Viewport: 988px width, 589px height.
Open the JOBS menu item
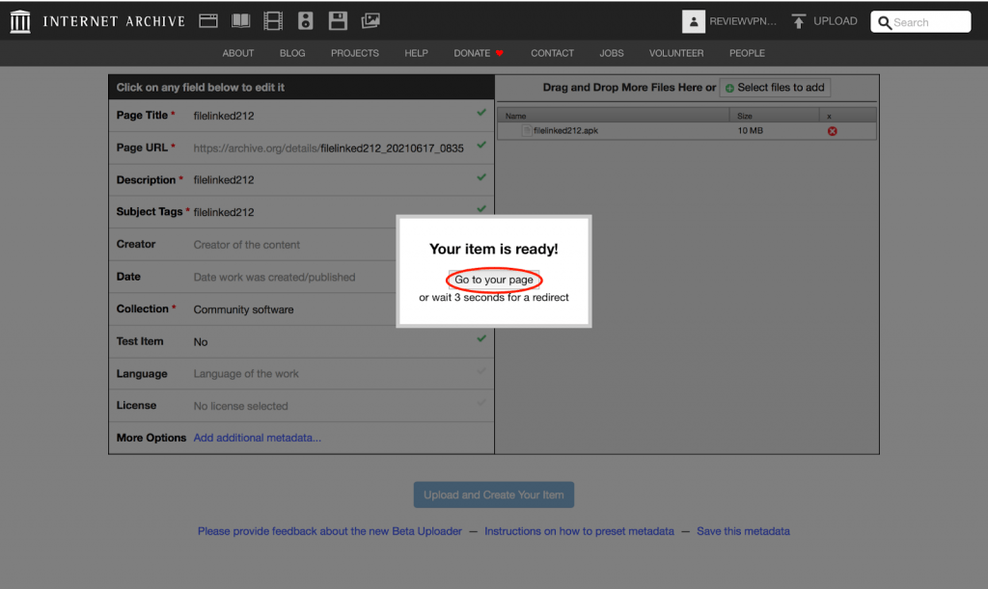coord(611,53)
